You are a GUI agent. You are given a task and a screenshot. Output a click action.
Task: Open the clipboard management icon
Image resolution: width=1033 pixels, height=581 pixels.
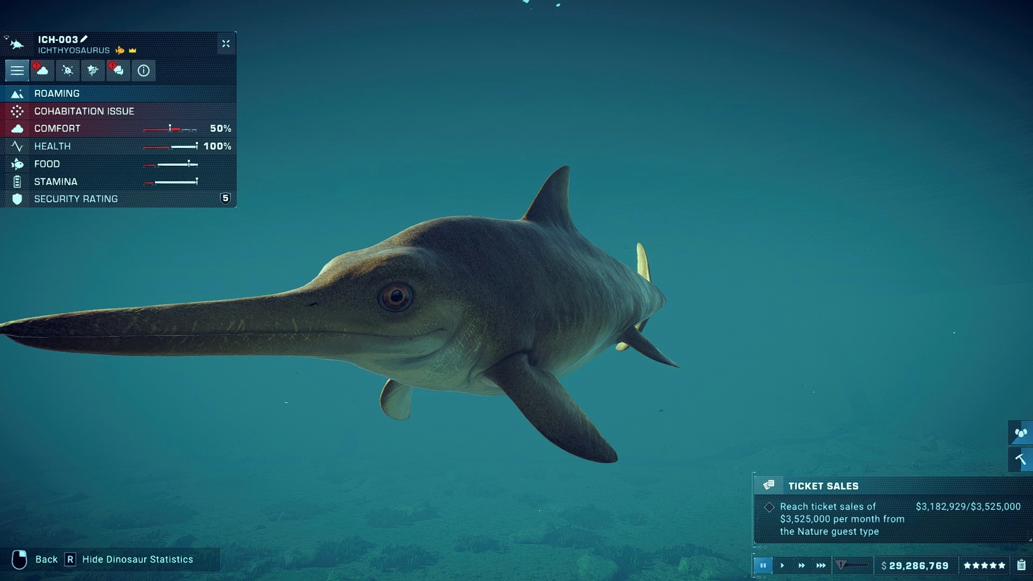[1021, 565]
